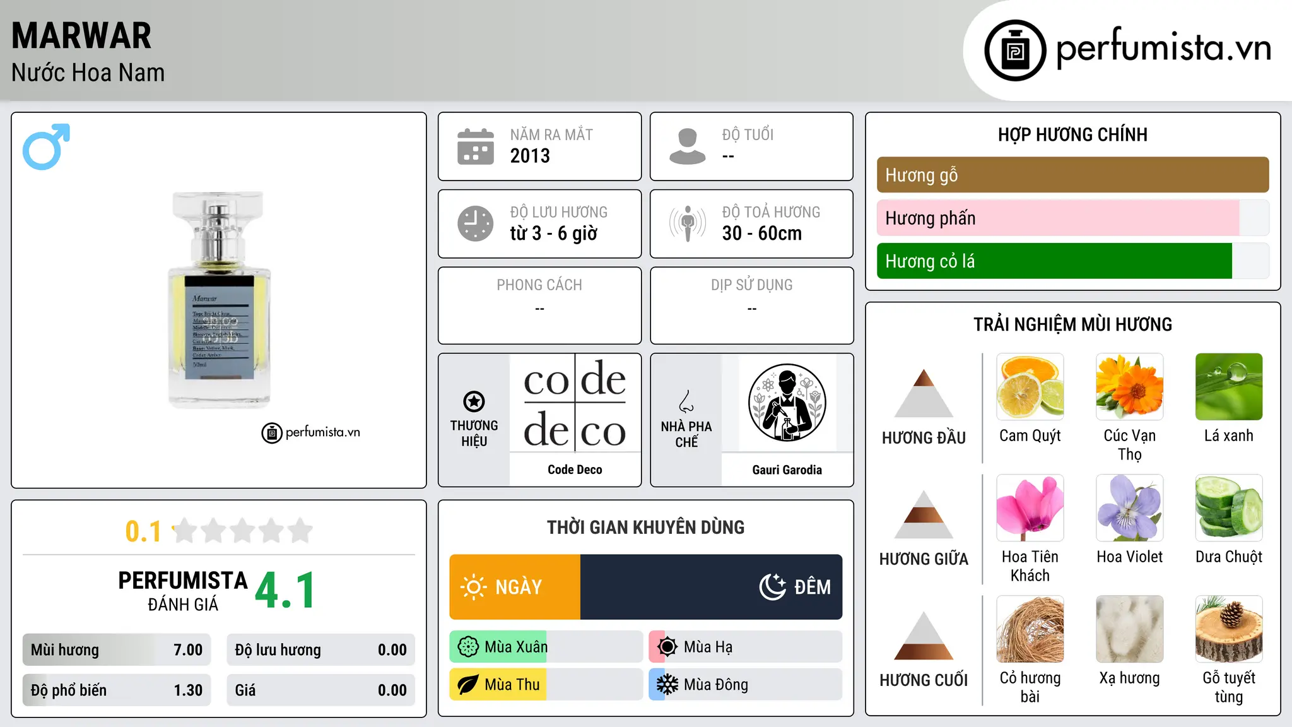The height and width of the screenshot is (727, 1292).
Task: Click the Code Deco brand logo
Action: (x=575, y=403)
